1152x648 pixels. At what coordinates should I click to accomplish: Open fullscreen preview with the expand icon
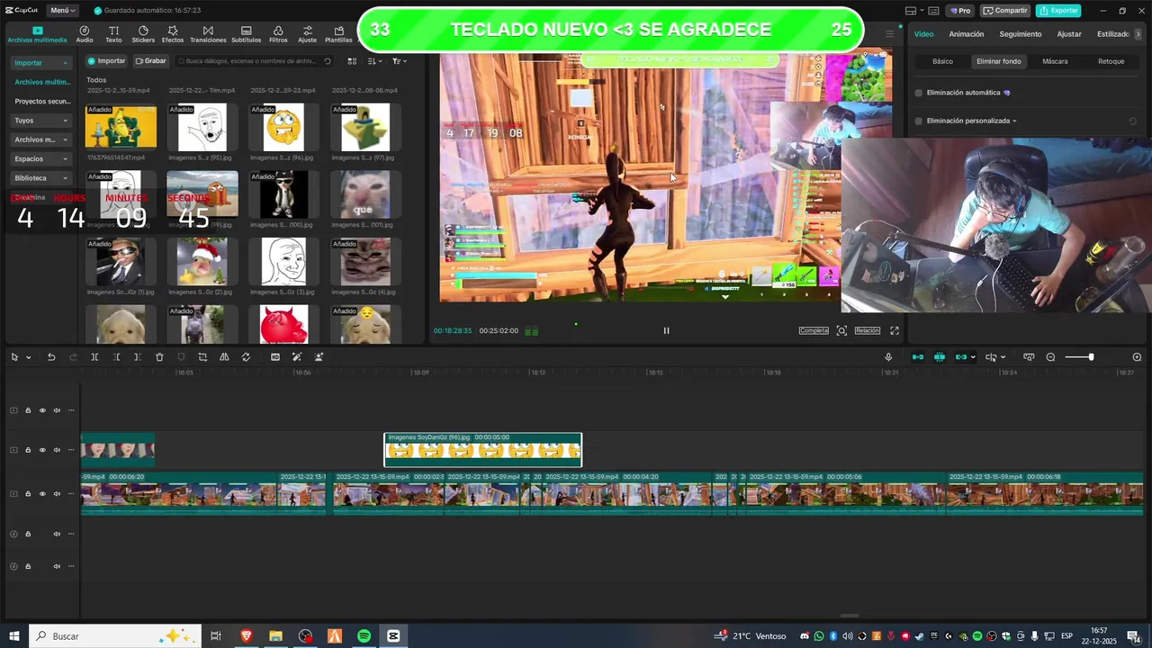(x=895, y=330)
